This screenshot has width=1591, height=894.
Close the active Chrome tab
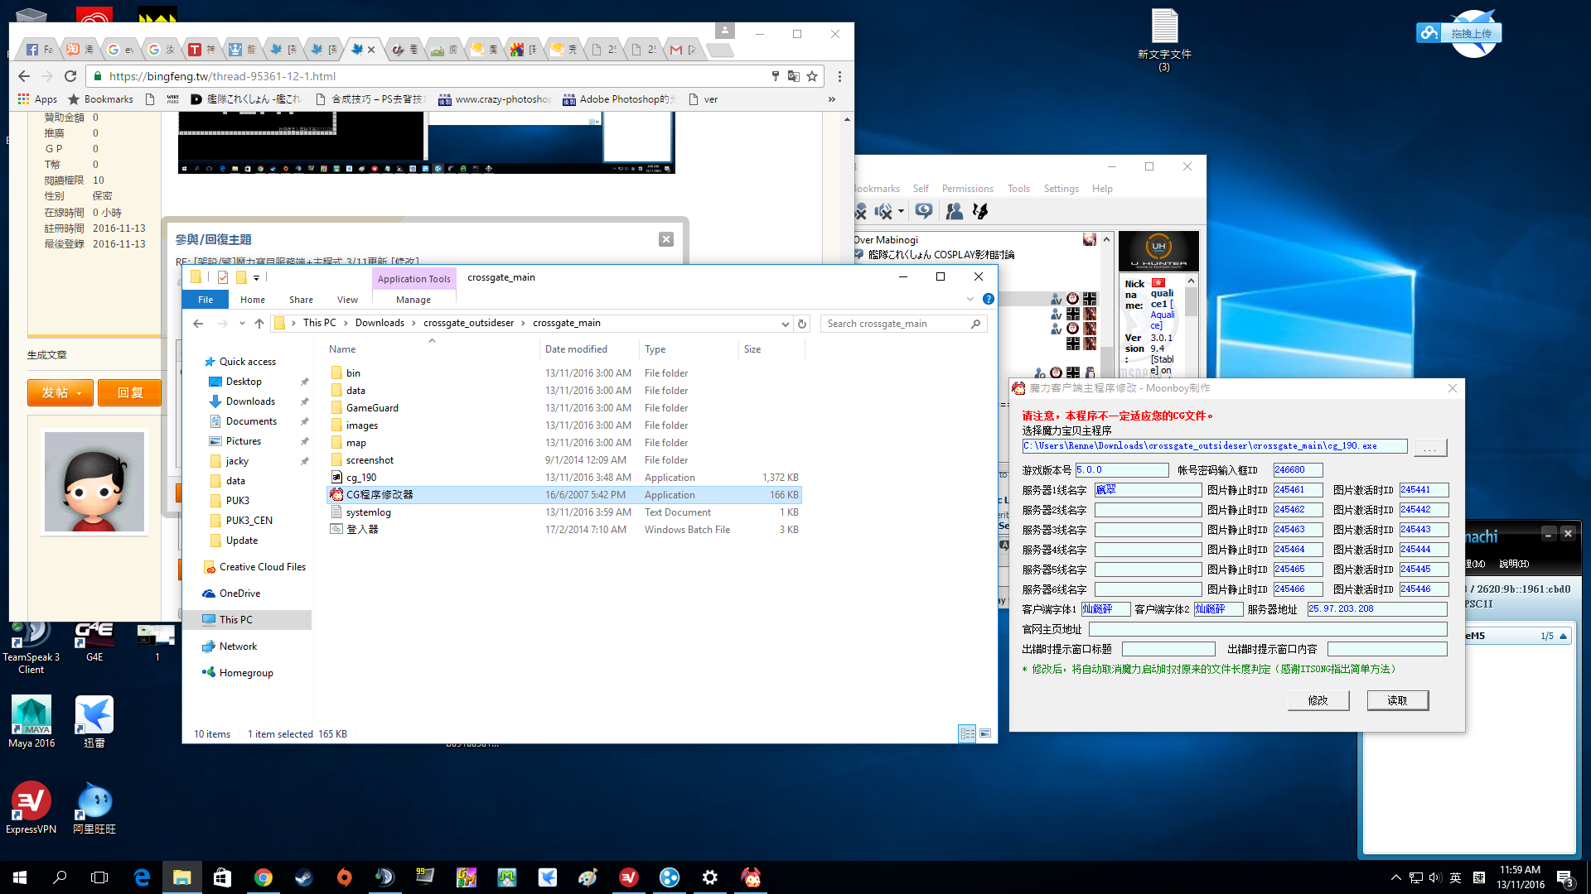(371, 50)
